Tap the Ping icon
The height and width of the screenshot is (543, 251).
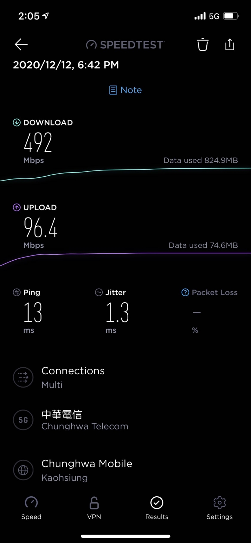(x=17, y=292)
